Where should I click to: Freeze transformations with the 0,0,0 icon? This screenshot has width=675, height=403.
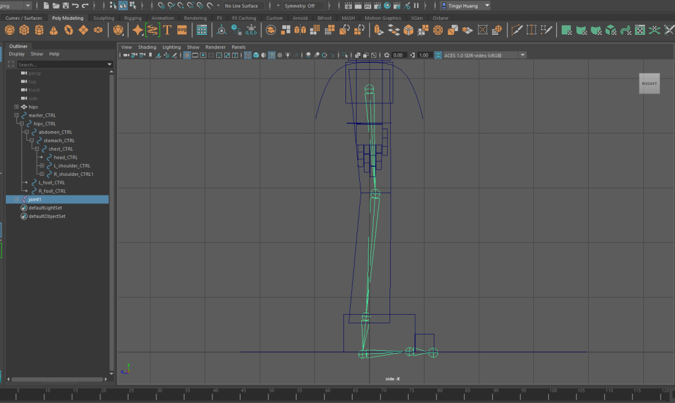point(251,30)
